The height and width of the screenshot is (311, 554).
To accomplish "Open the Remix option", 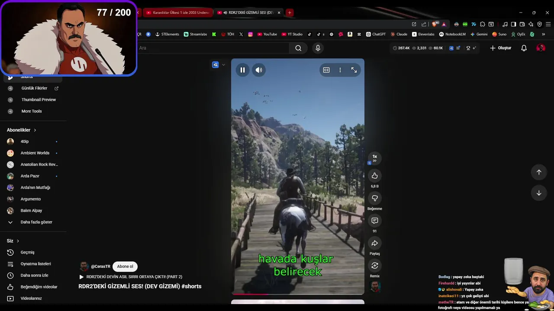I will 375,266.
